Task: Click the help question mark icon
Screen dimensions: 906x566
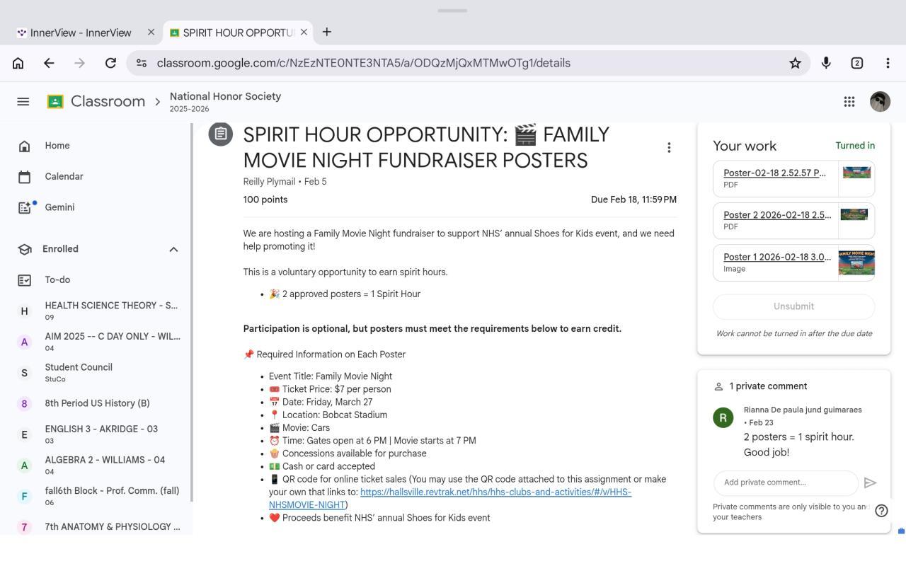Action: point(881,511)
